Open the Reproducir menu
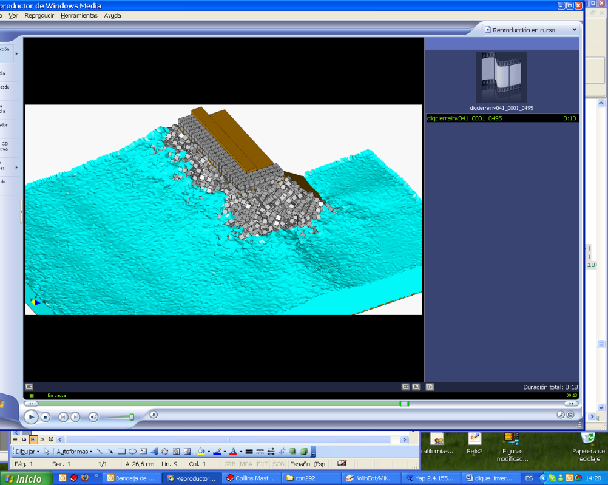This screenshot has width=608, height=485. click(39, 16)
